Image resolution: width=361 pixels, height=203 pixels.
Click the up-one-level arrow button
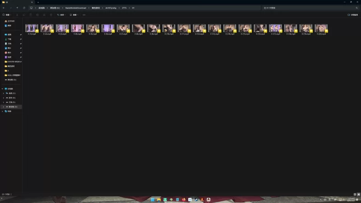click(17, 8)
